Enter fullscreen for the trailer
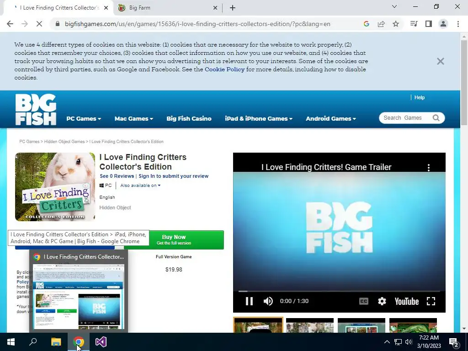Viewport: 468px width, 351px height. point(431,301)
